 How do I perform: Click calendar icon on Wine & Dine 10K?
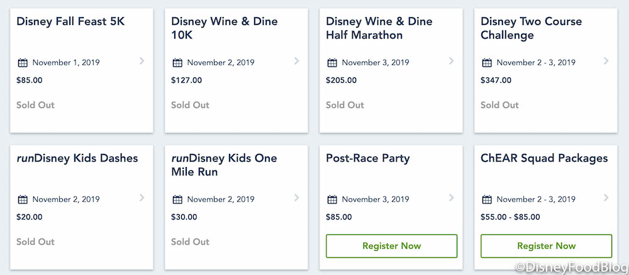click(177, 63)
